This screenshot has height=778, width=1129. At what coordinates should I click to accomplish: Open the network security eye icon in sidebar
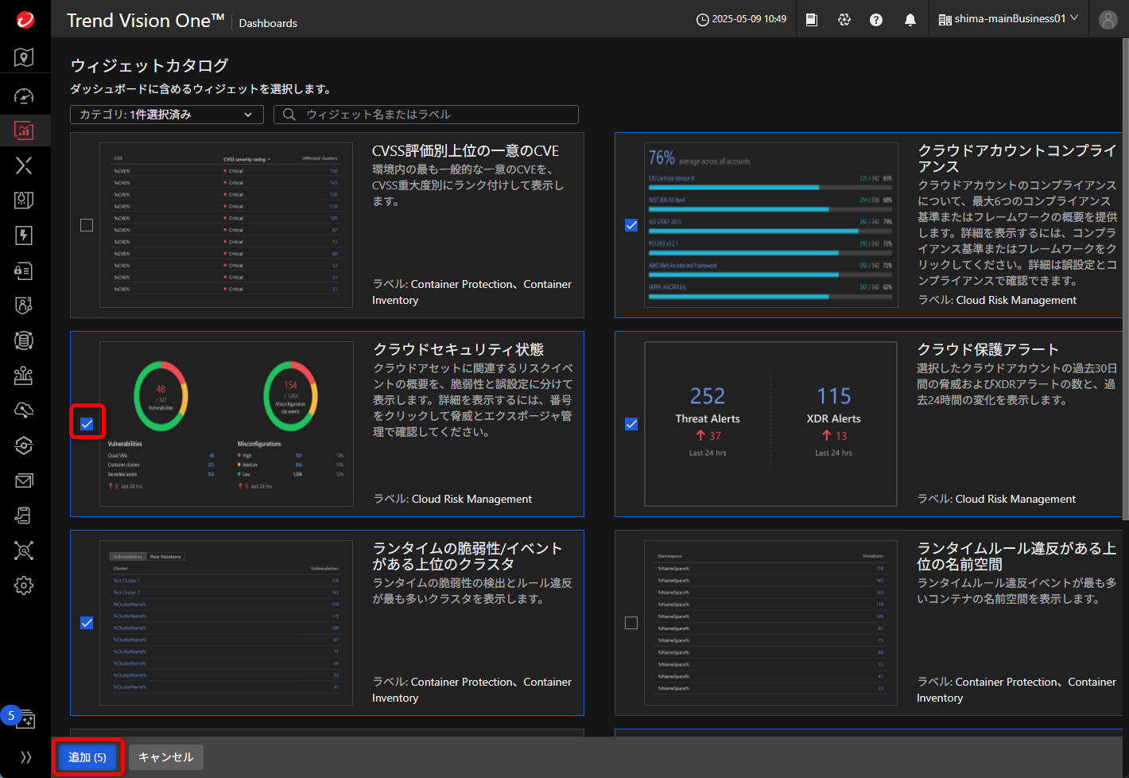pos(24,445)
